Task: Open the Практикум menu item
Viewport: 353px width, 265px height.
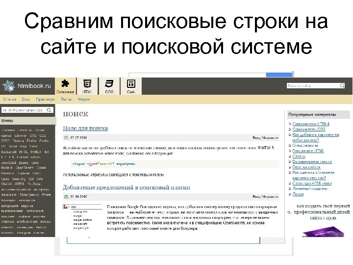Action: pos(45,99)
